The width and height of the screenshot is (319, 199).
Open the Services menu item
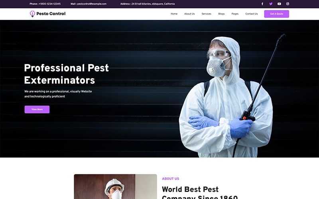(x=206, y=14)
